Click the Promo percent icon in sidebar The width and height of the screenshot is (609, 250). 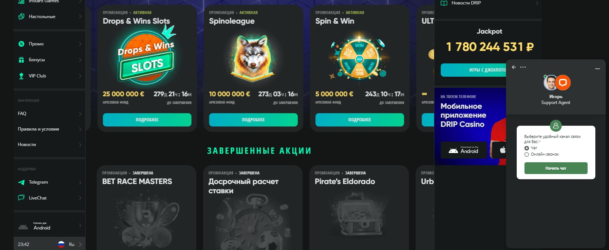21,44
